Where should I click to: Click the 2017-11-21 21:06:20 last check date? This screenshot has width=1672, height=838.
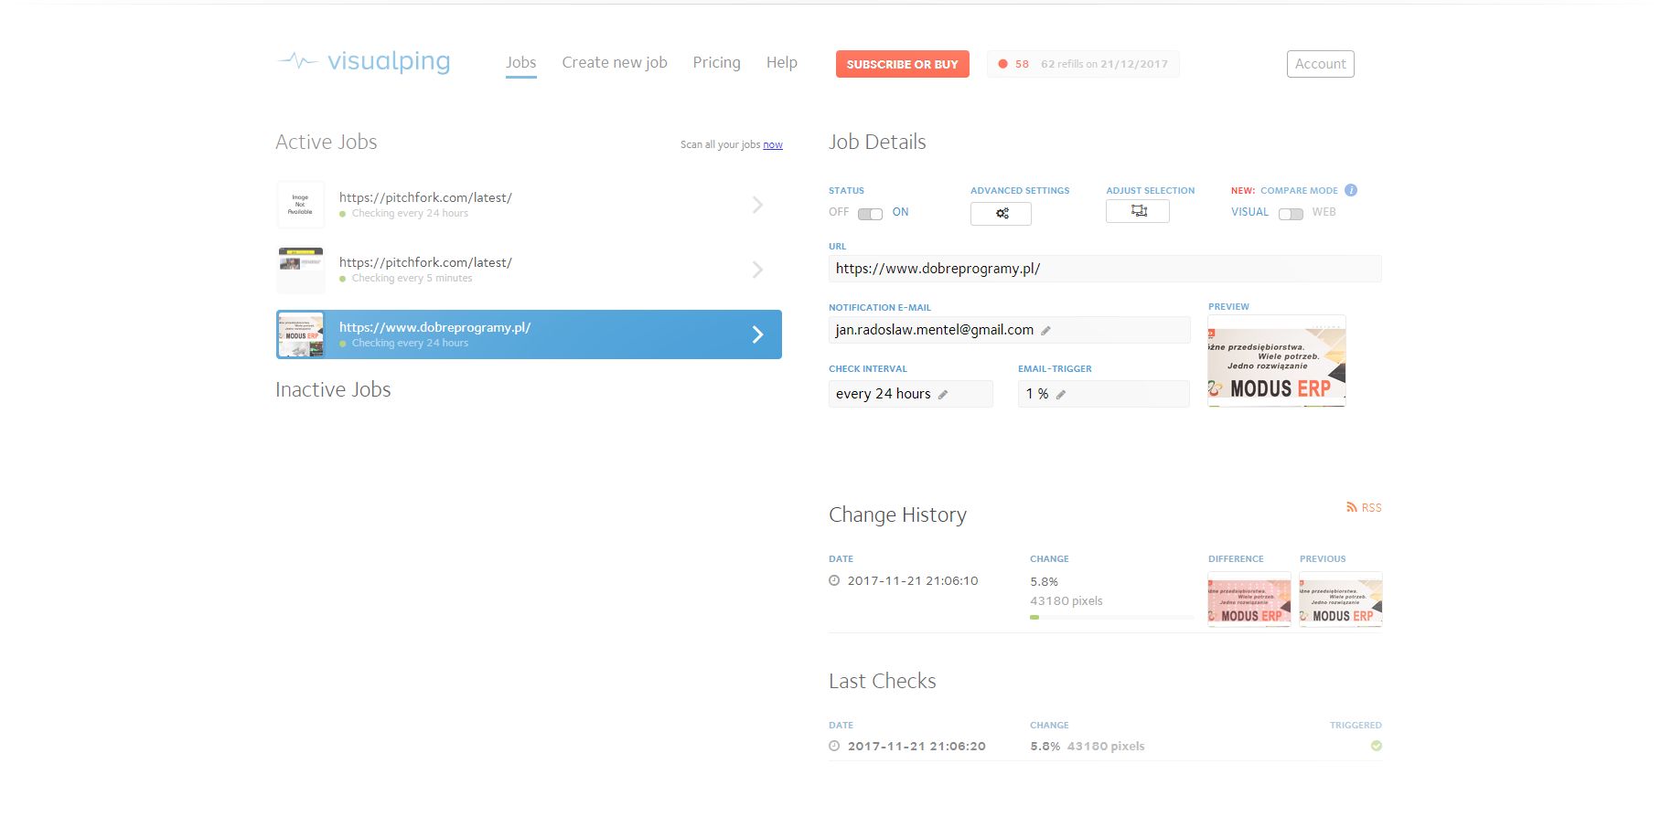click(x=916, y=746)
